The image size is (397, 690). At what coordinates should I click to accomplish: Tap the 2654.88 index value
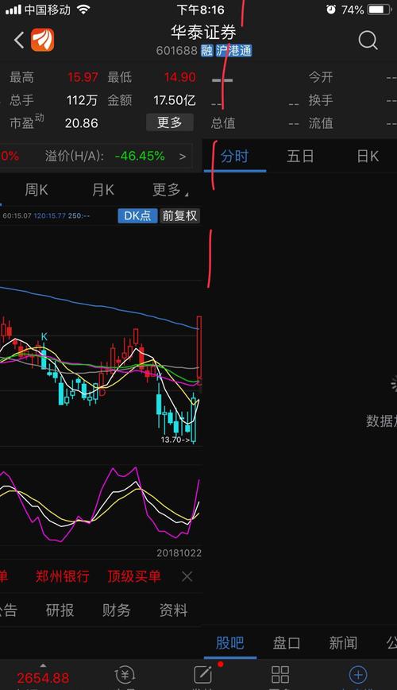point(43,677)
